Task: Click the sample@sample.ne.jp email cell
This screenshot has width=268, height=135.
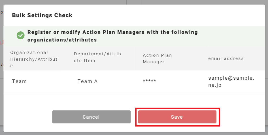Action: point(231,81)
